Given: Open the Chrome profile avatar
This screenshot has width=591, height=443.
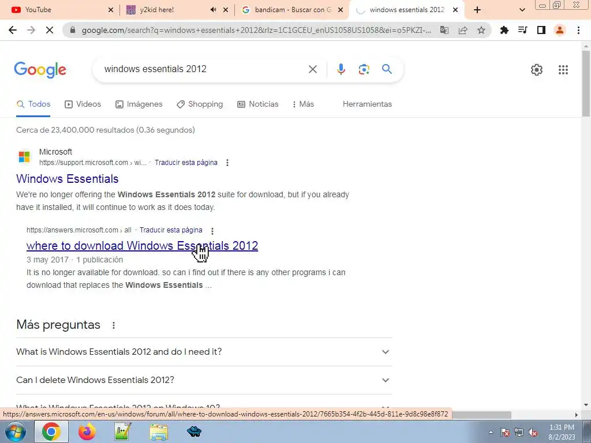Looking at the screenshot, I should (x=560, y=30).
